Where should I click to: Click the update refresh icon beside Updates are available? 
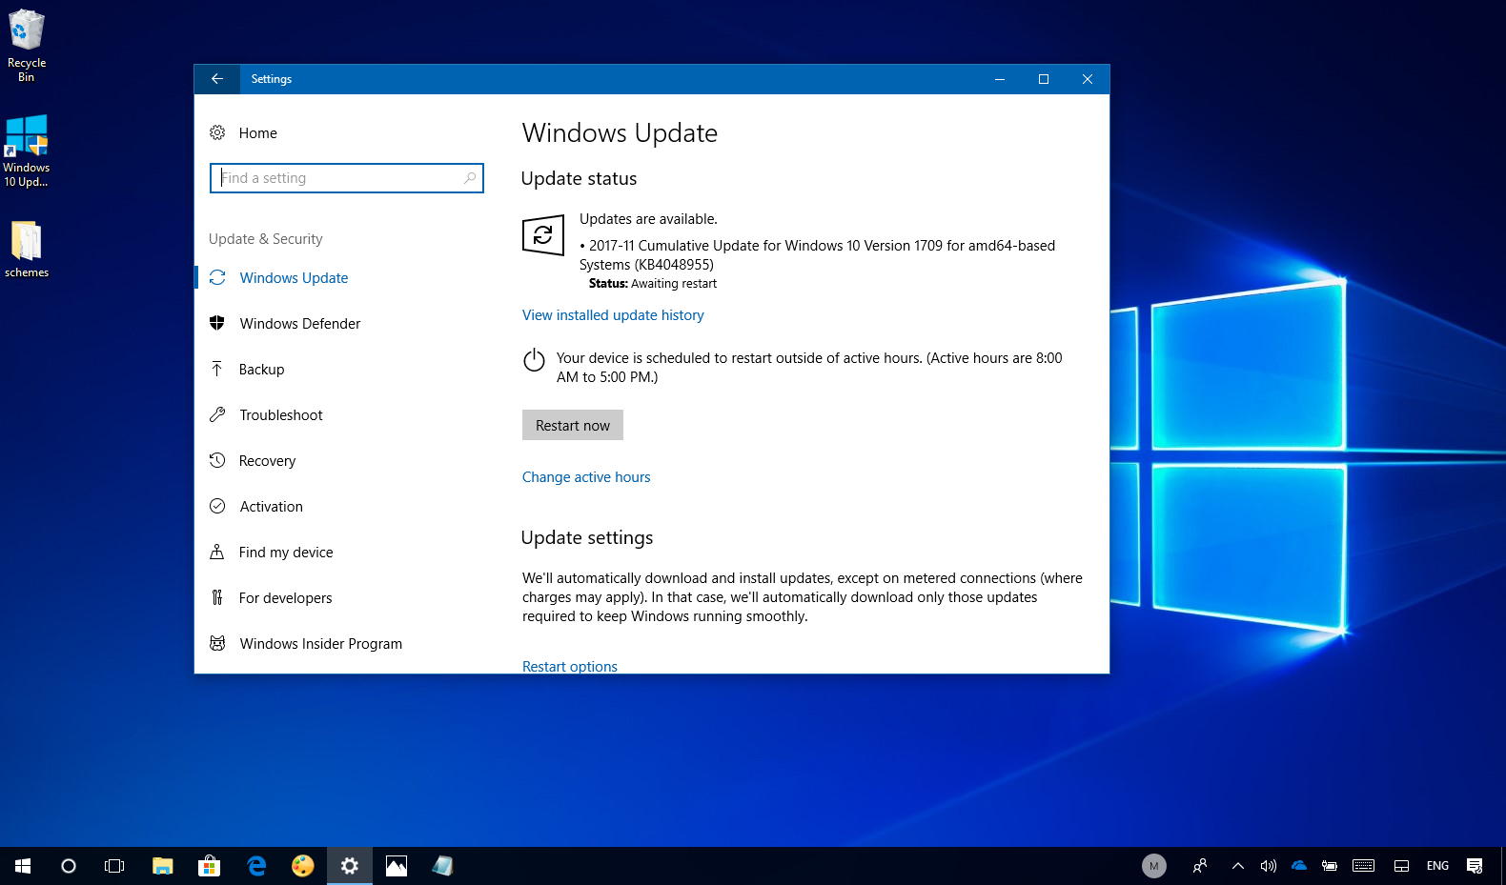tap(543, 235)
